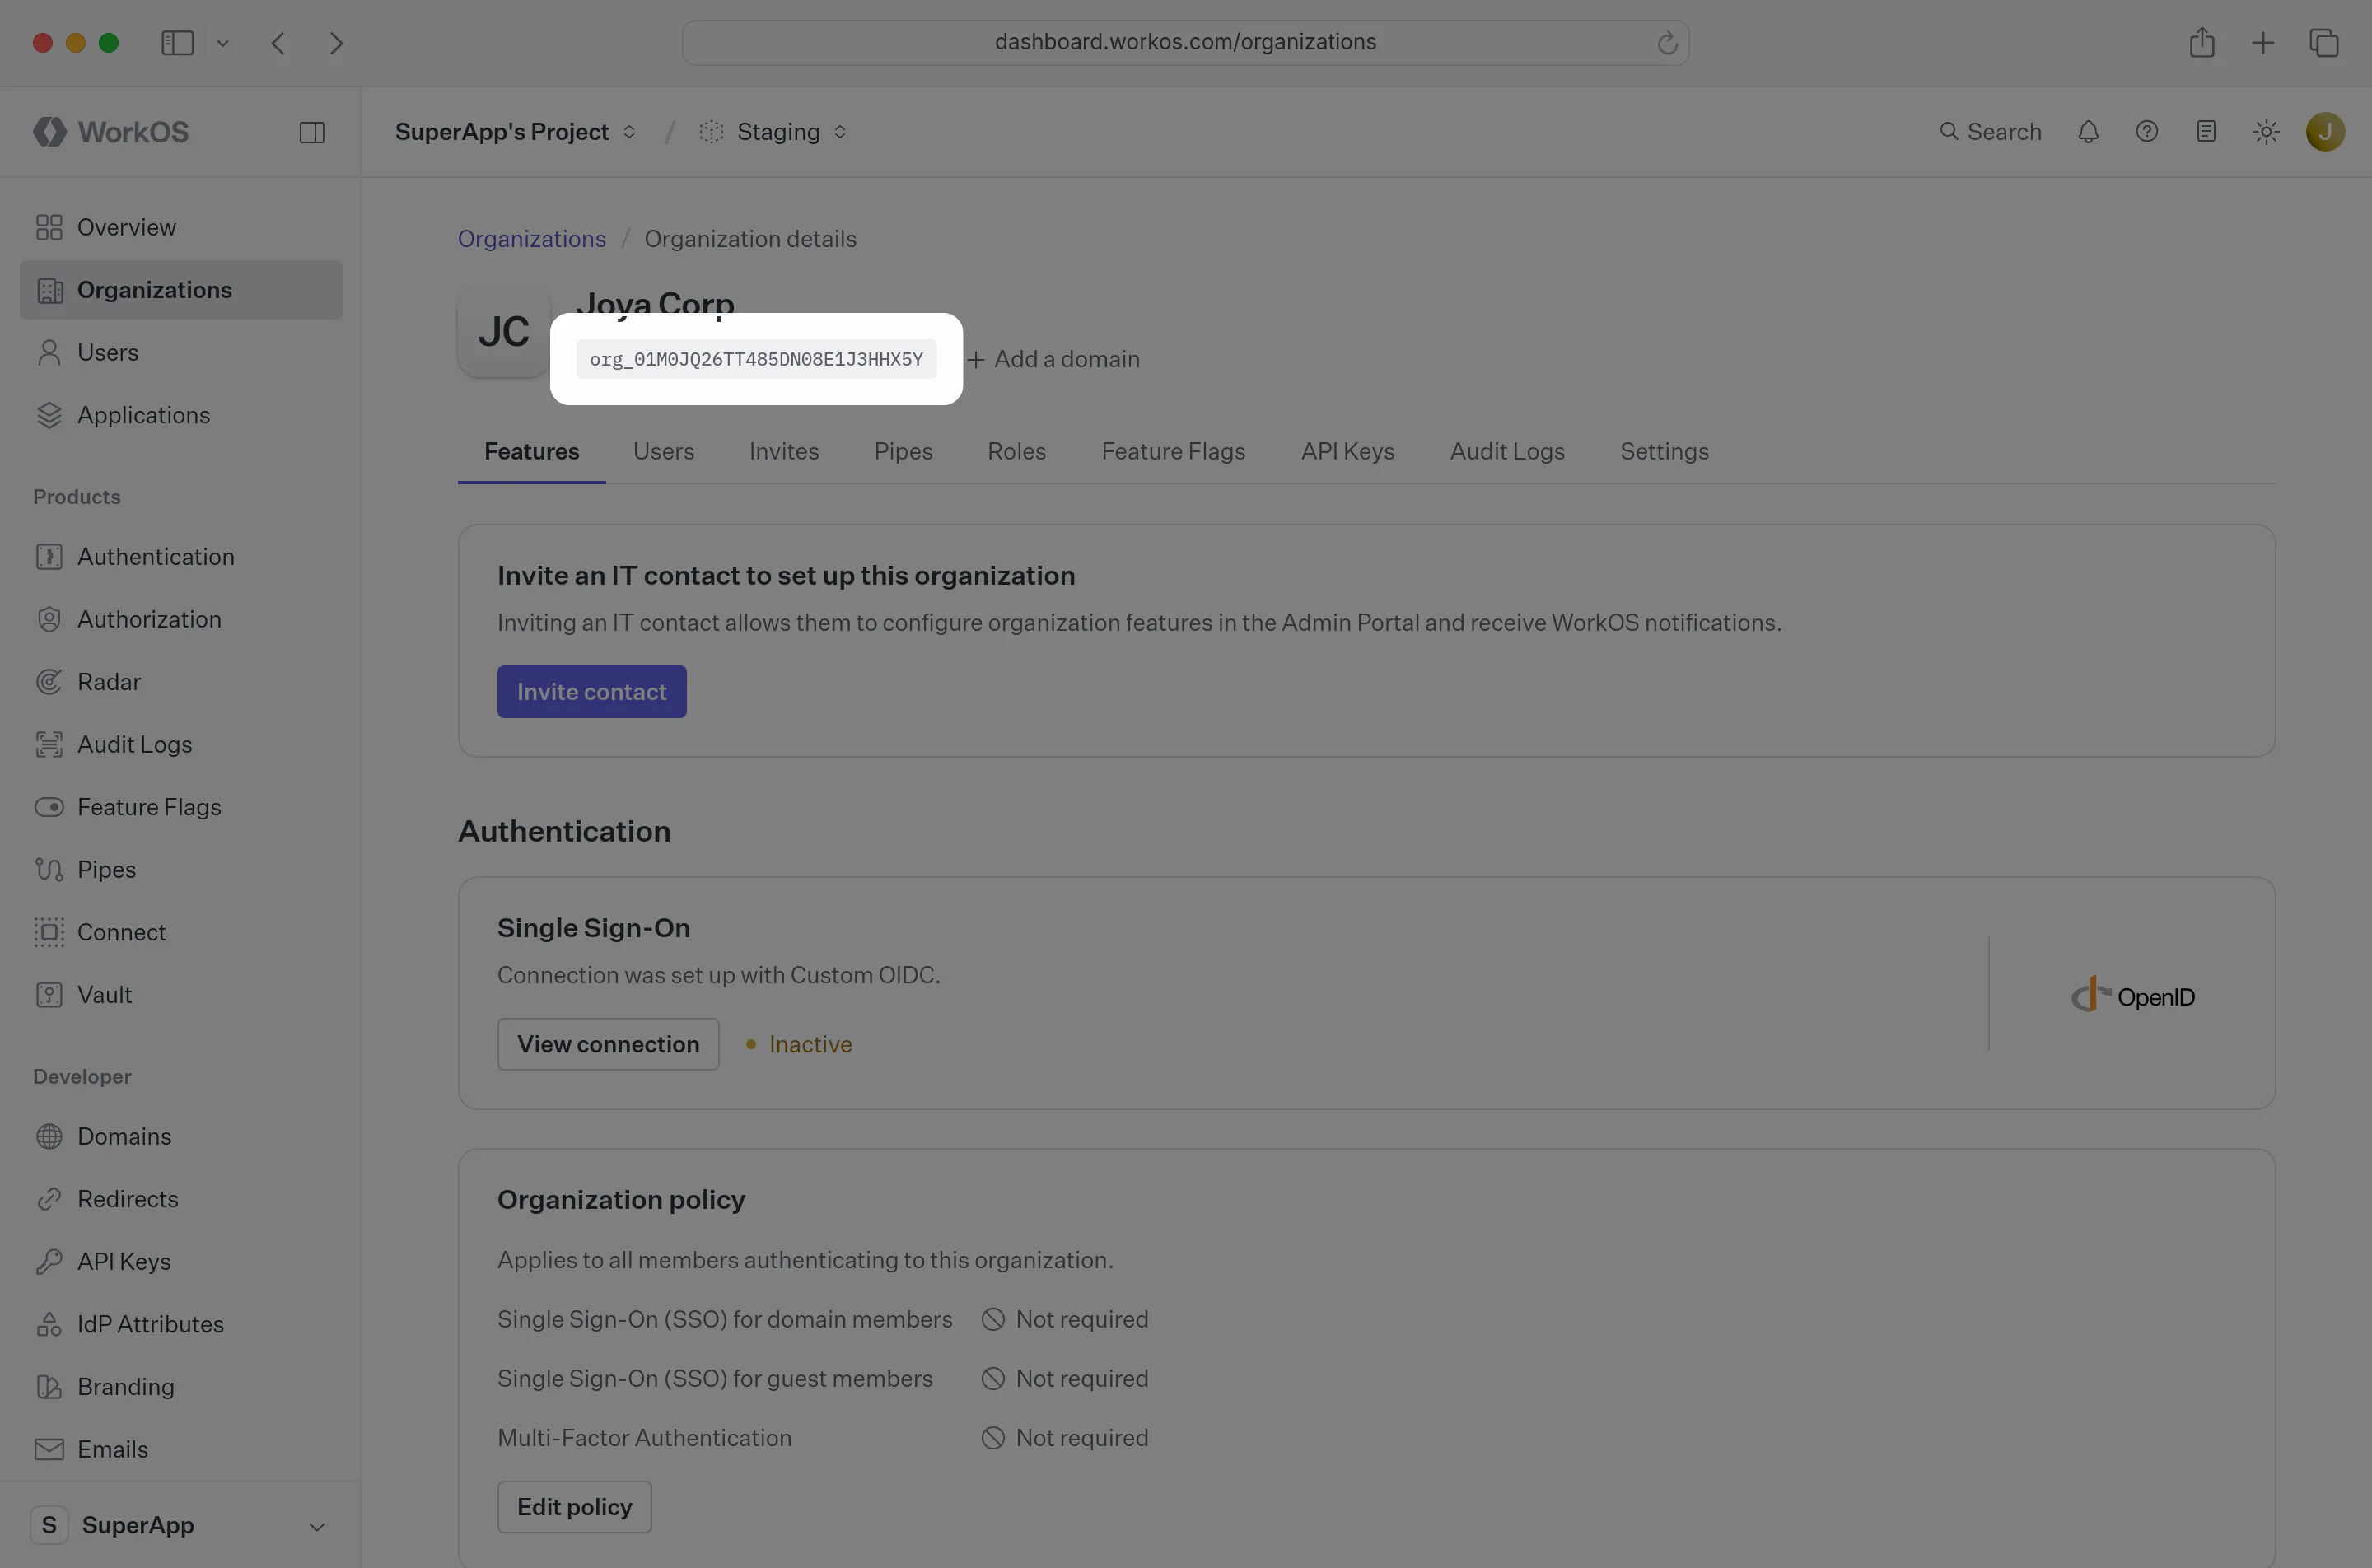Click Not required for domain members SSO
2372x1568 pixels.
(1065, 1319)
